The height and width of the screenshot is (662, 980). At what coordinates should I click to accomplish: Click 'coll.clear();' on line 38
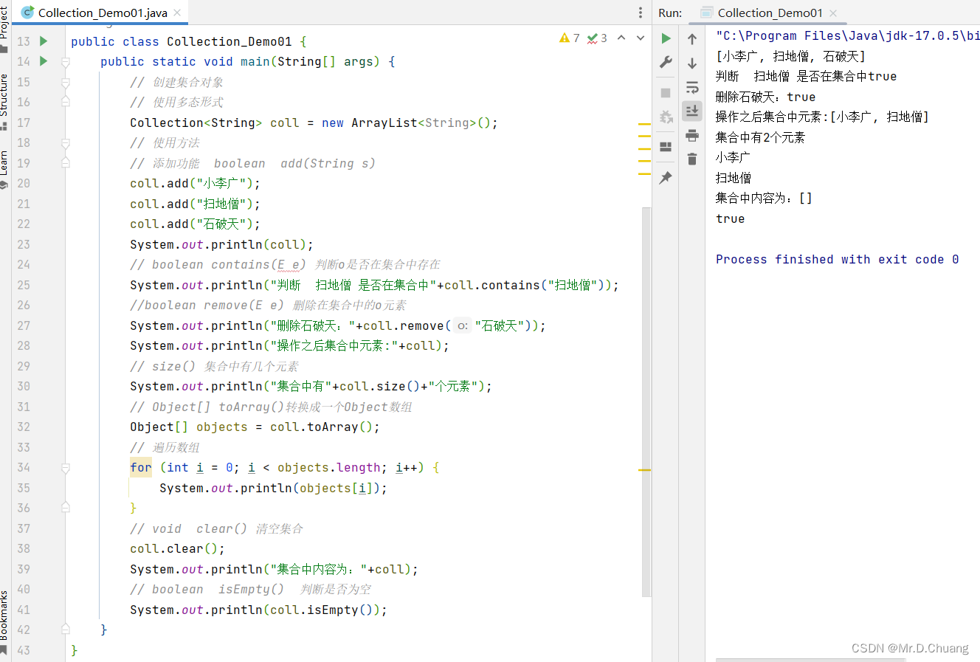point(178,548)
